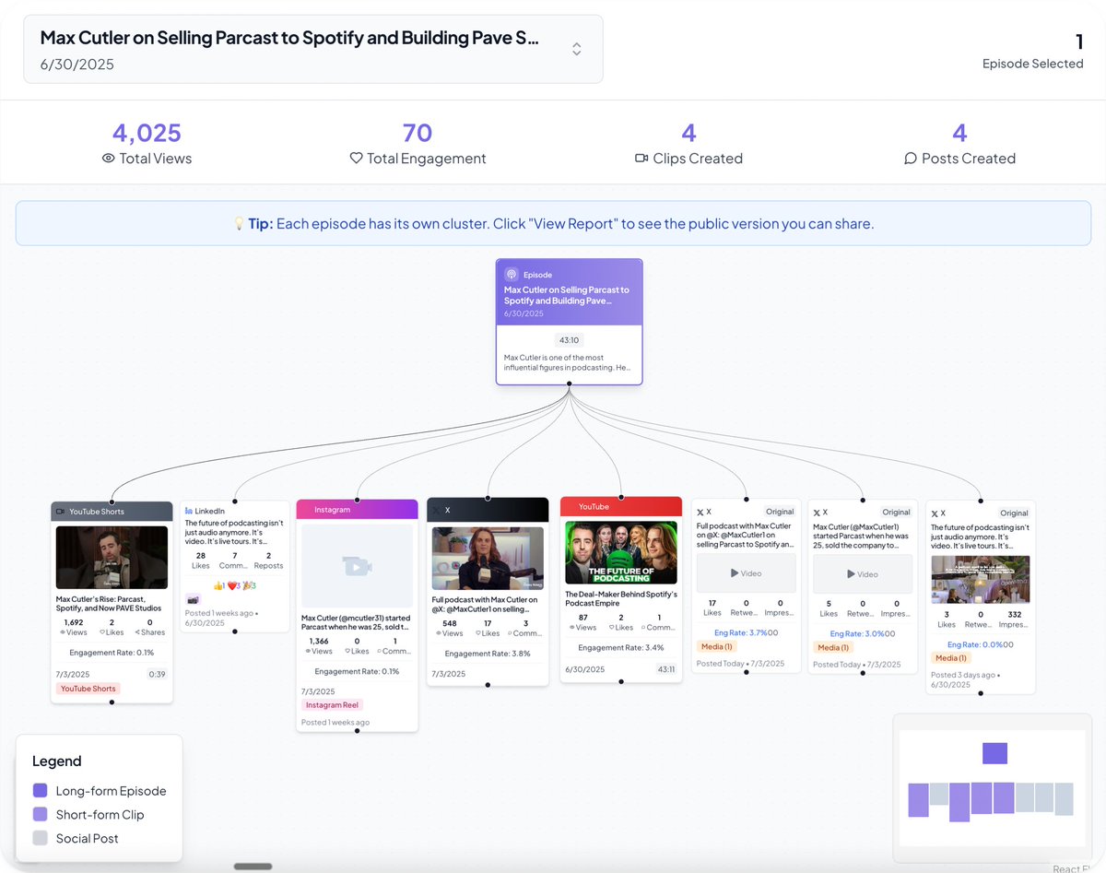Screen dimensions: 1106x873
Task: Click the Eng Rate 0.0% link
Action: tap(975, 644)
